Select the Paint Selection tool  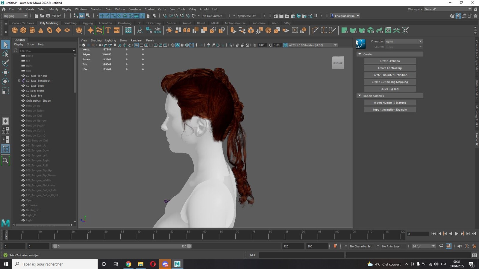pos(5,63)
